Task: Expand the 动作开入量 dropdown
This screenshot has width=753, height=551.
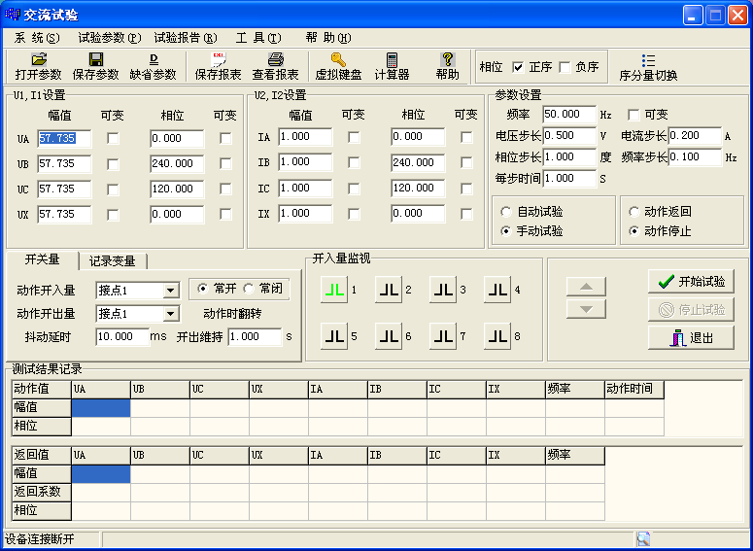Action: (170, 291)
